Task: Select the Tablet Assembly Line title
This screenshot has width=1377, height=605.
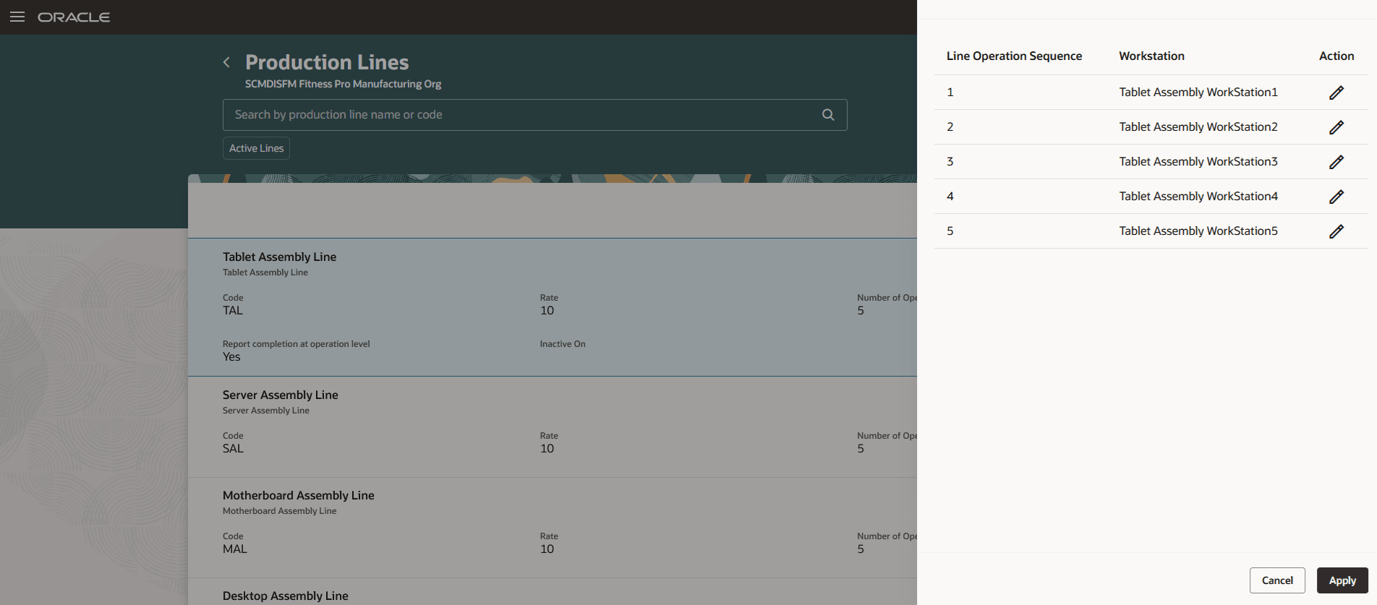Action: pos(279,257)
